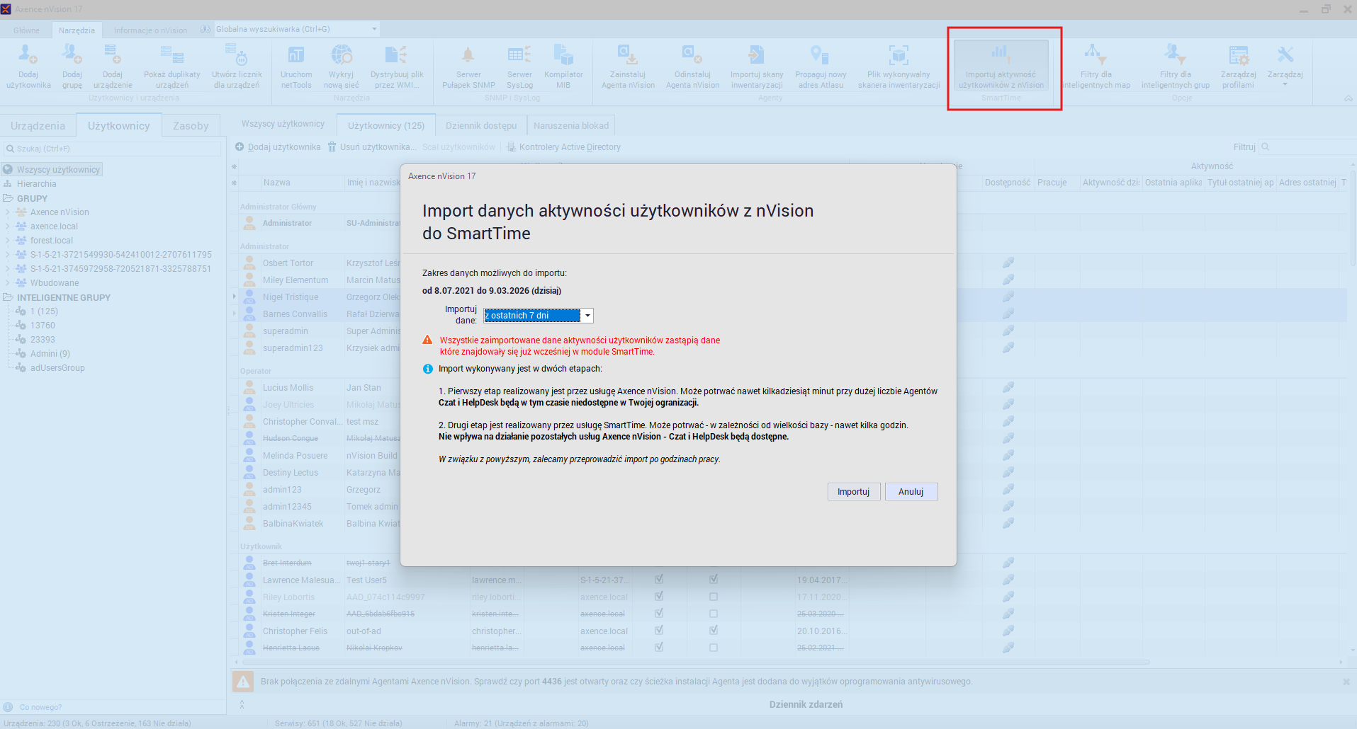Open Globalna wyszukiwarka dropdown arrow

point(374,29)
